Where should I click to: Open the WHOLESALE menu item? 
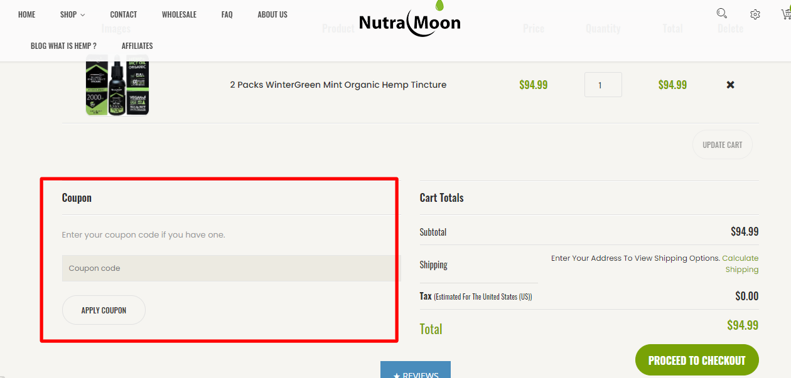coord(179,14)
